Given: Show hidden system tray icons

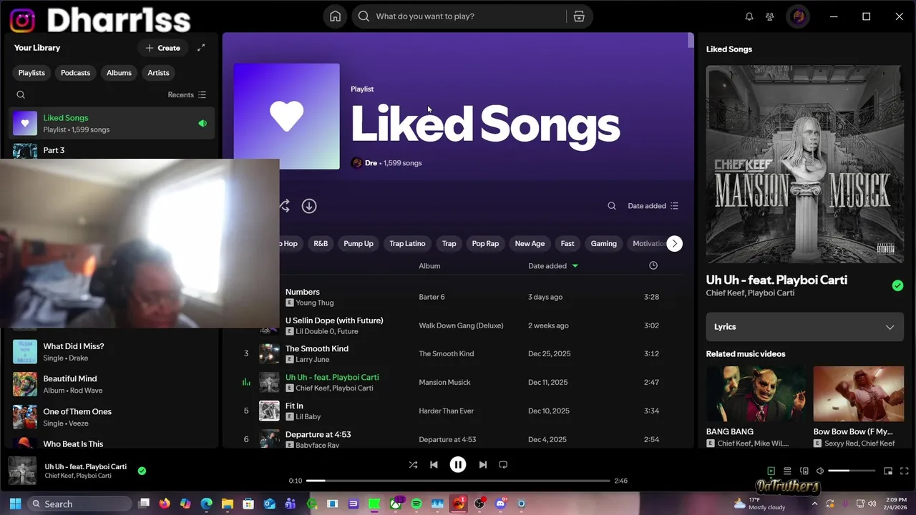Looking at the screenshot, I should click(816, 504).
